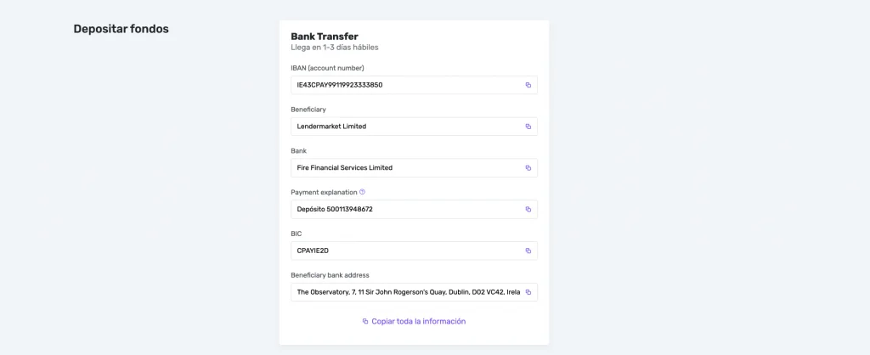Open the Payment explanation help tooltip icon
Image resolution: width=870 pixels, height=355 pixels.
click(x=362, y=192)
